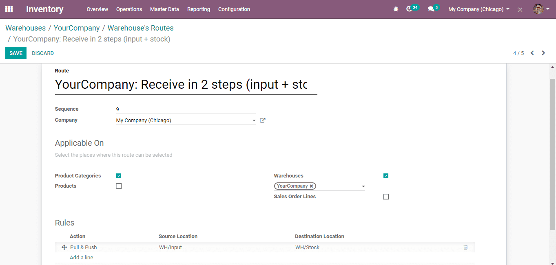Click the Source Location column header
556x265 pixels.
(x=178, y=237)
